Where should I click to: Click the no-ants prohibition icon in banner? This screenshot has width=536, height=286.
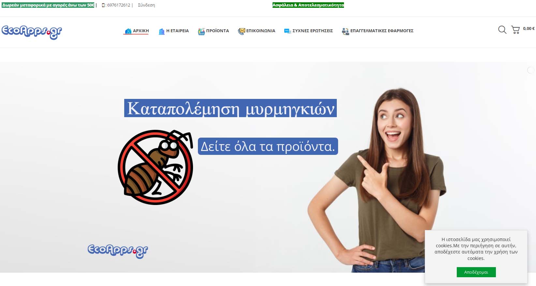coord(155,167)
